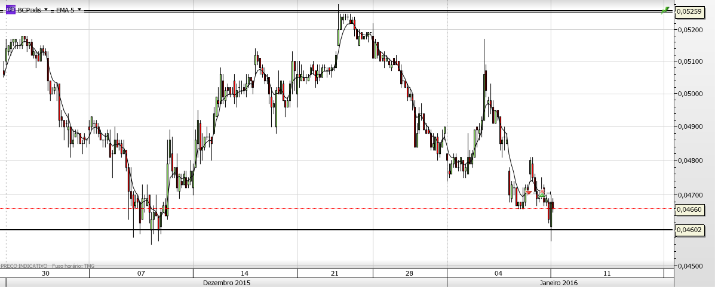This screenshot has width=715, height=287.
Task: Click the purple CFD instrument icon
Action: (11, 9)
